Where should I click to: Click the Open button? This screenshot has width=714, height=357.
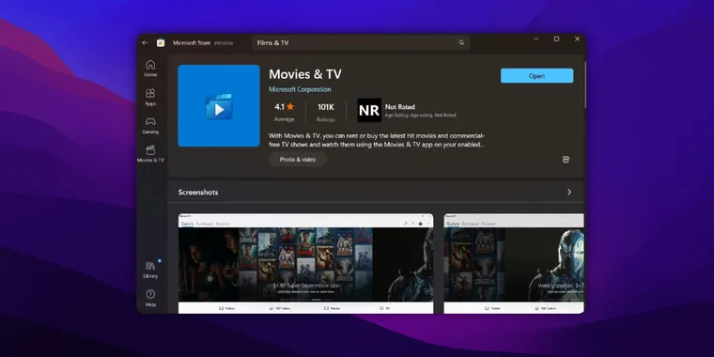pos(536,76)
